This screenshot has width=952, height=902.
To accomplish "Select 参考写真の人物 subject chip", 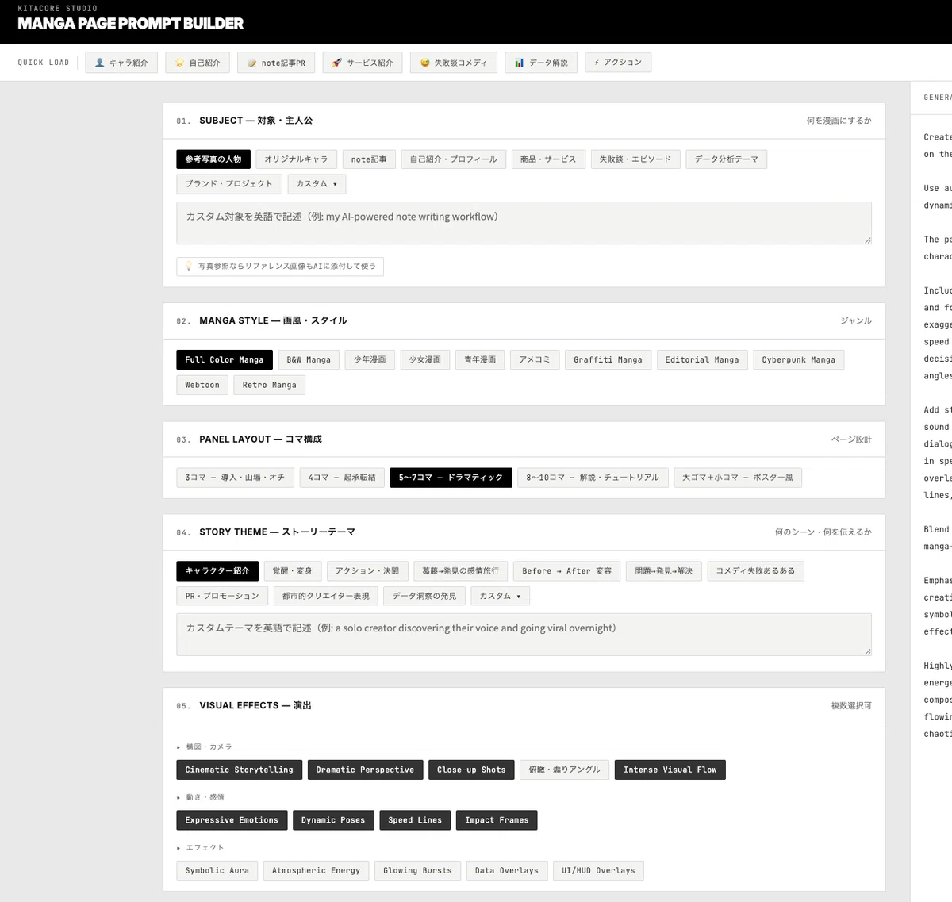I will point(213,159).
